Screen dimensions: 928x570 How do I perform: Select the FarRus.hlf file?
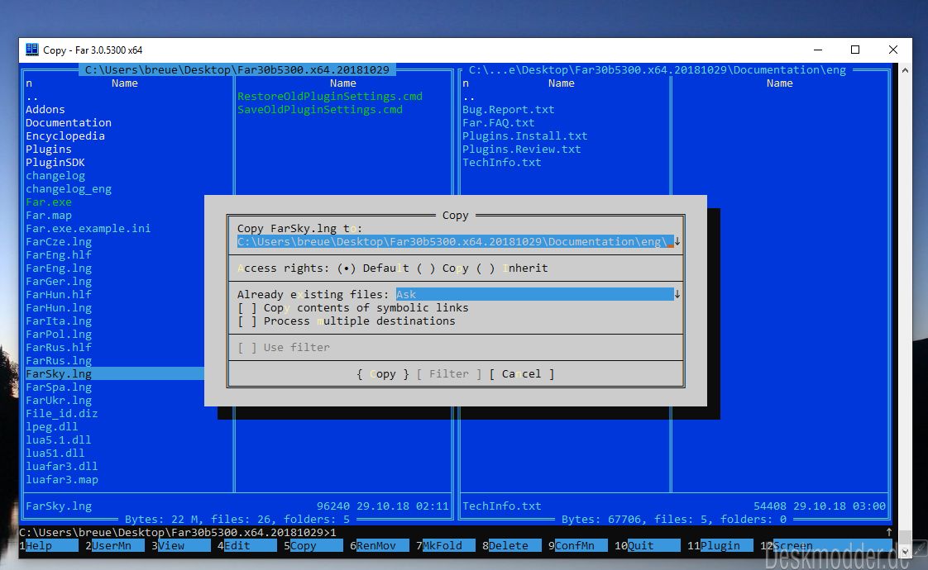pyautogui.click(x=59, y=348)
